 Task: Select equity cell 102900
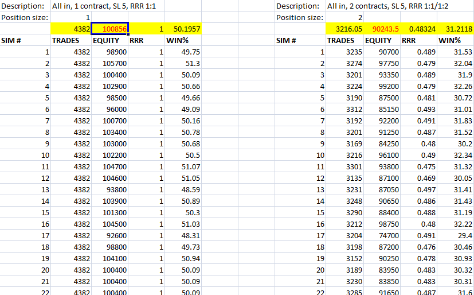tap(109, 87)
